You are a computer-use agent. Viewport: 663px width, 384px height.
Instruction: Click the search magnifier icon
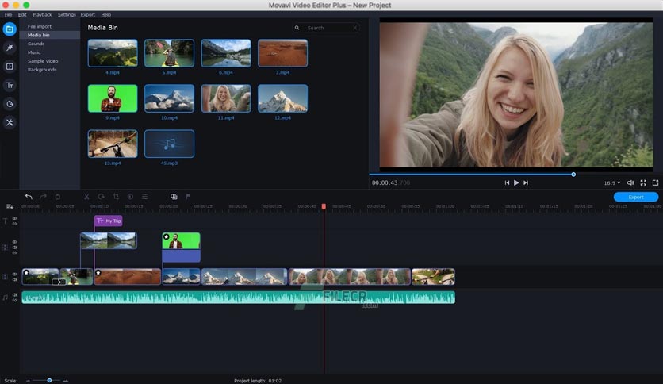297,28
